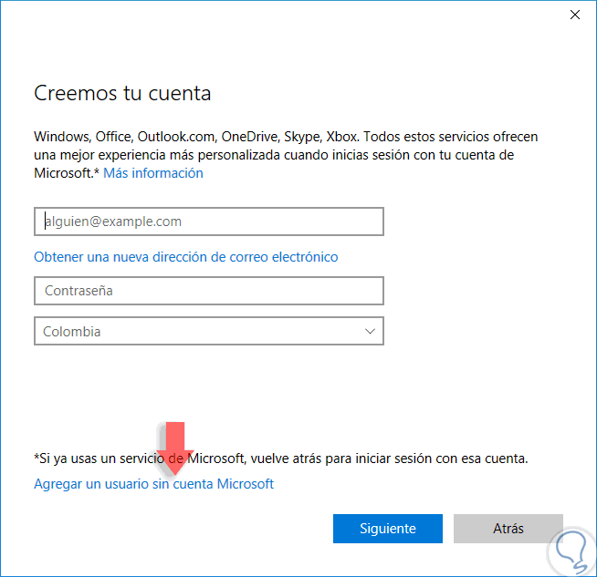Select the Contraseña password field
Image resolution: width=597 pixels, height=577 pixels.
point(209,291)
